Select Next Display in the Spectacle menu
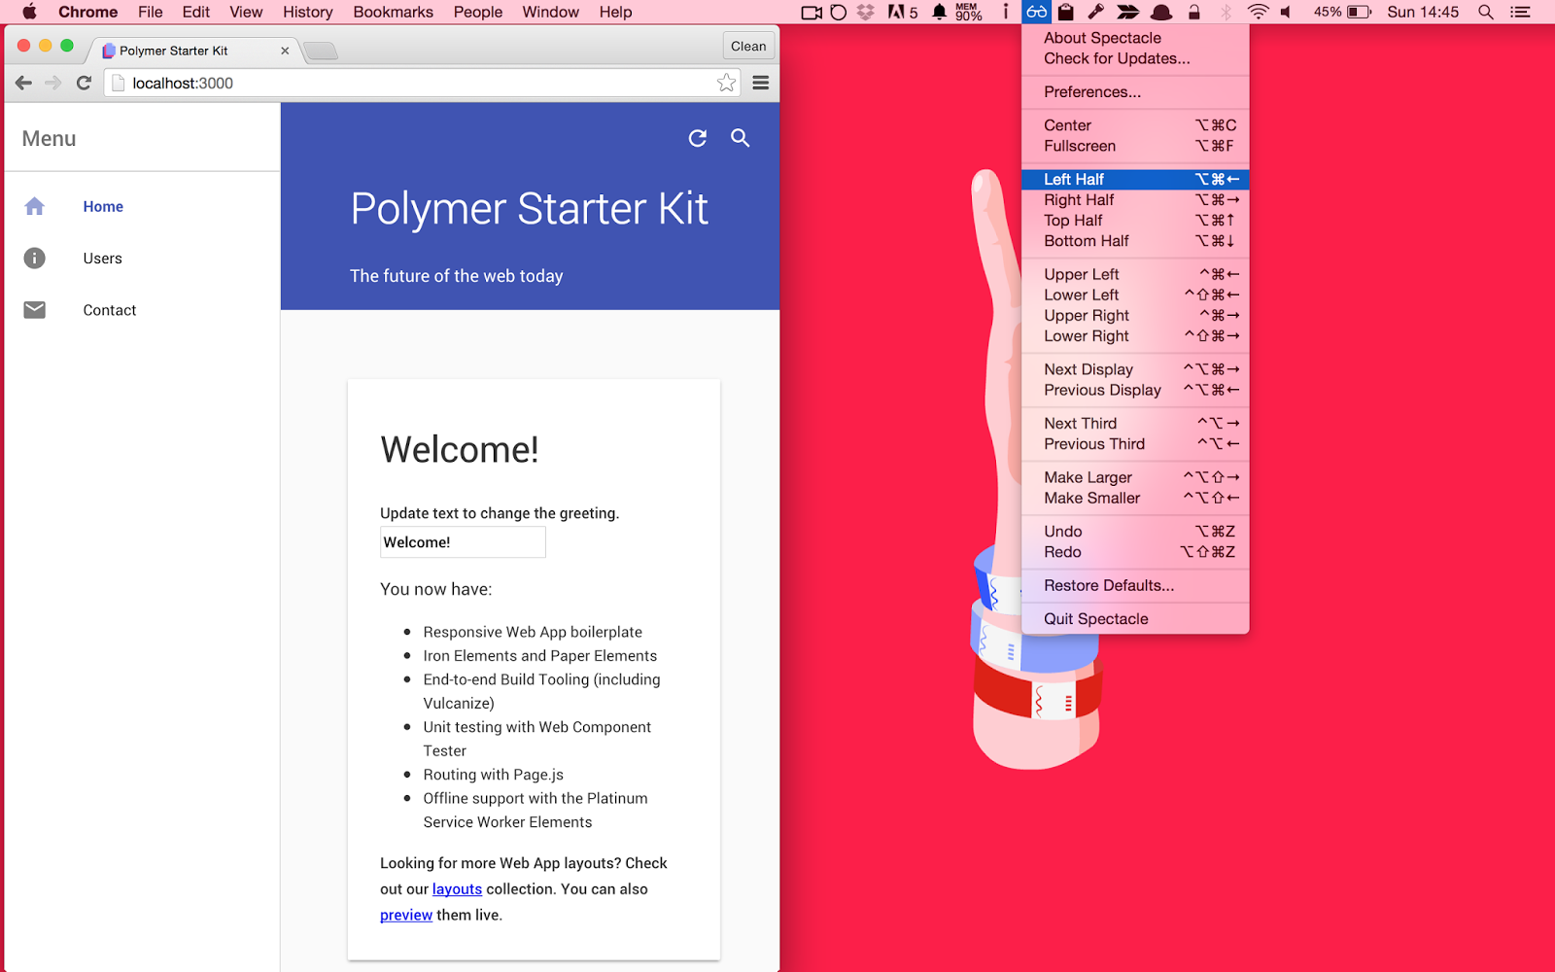The height and width of the screenshot is (972, 1555). 1135,368
